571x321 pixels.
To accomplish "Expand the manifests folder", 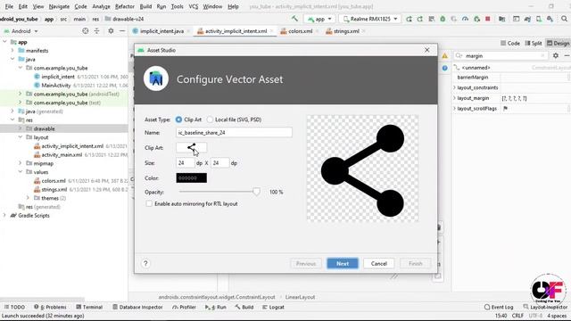I will click(x=12, y=50).
